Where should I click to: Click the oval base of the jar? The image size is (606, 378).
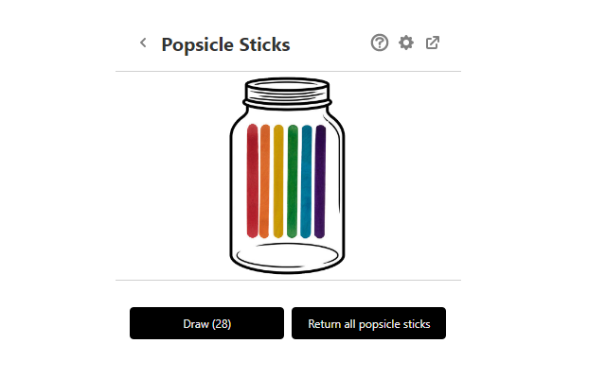click(x=287, y=257)
